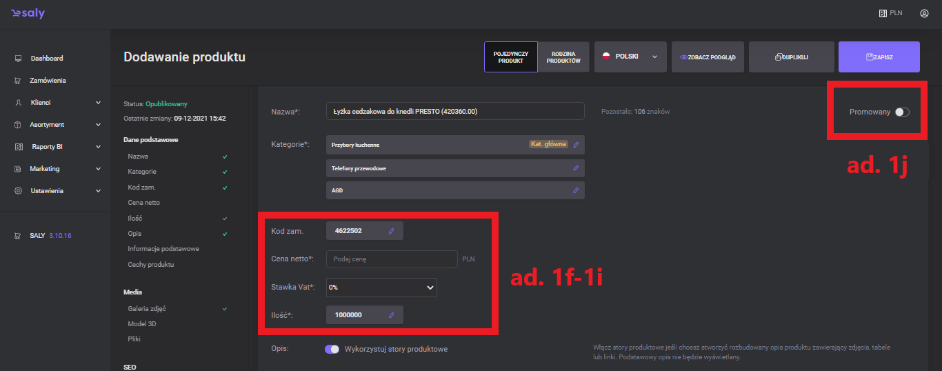Enable the Promowany toggle
The height and width of the screenshot is (371, 942).
point(902,112)
